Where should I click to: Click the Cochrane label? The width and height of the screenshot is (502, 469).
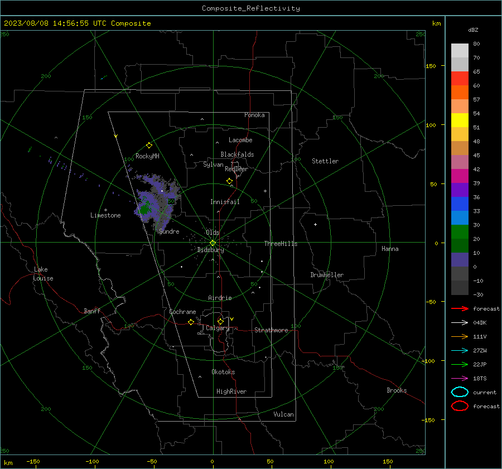click(x=182, y=312)
